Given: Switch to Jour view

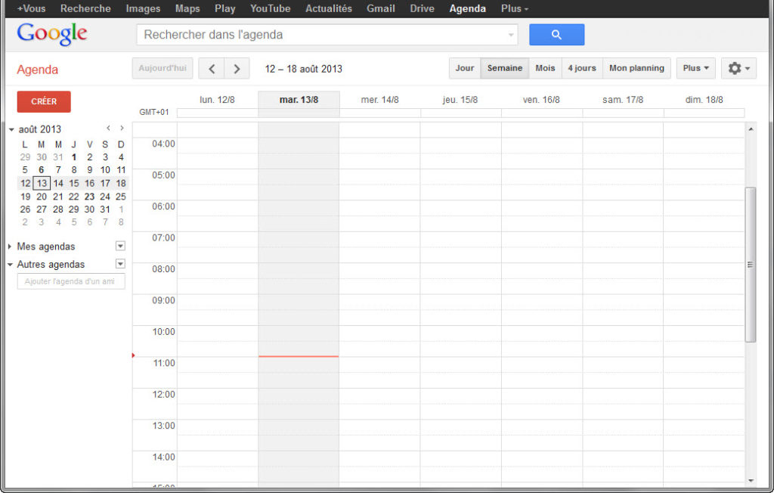Looking at the screenshot, I should pos(465,68).
